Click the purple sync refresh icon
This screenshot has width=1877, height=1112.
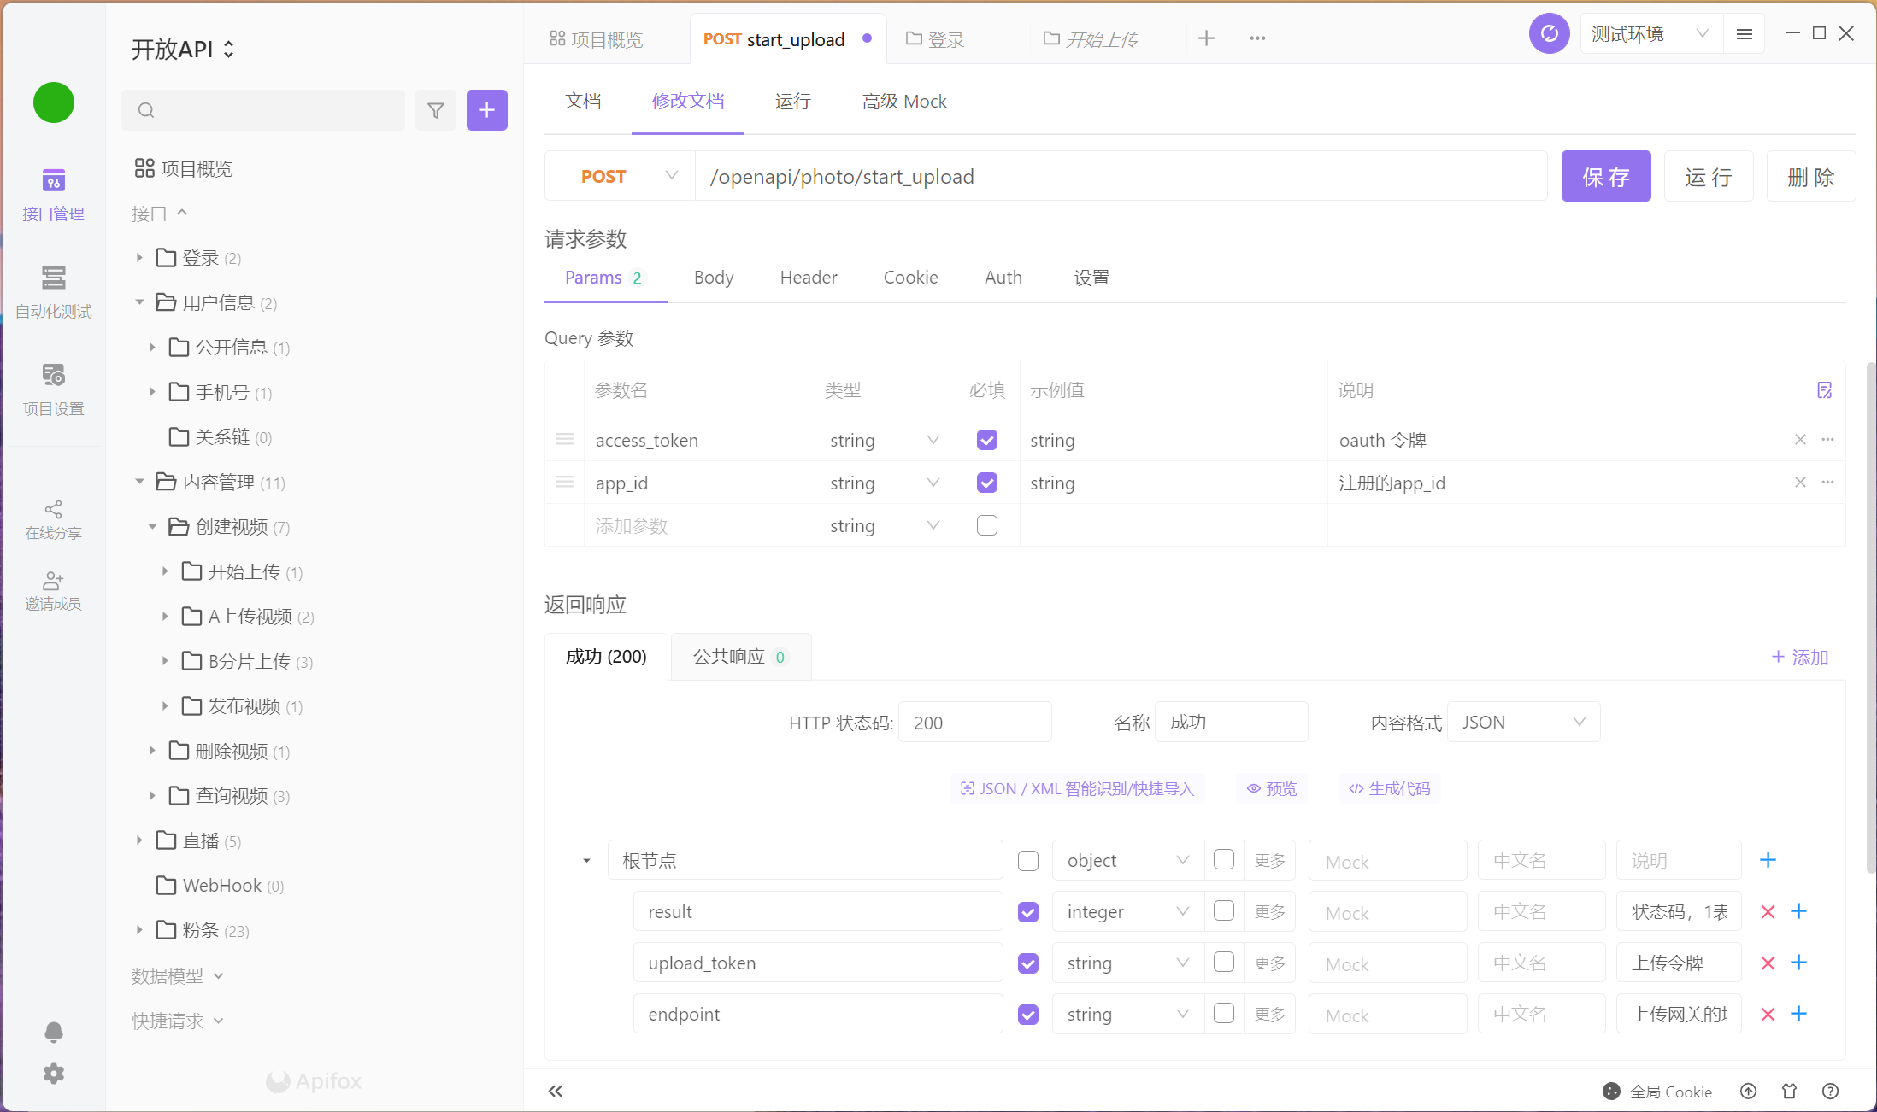pyautogui.click(x=1550, y=34)
